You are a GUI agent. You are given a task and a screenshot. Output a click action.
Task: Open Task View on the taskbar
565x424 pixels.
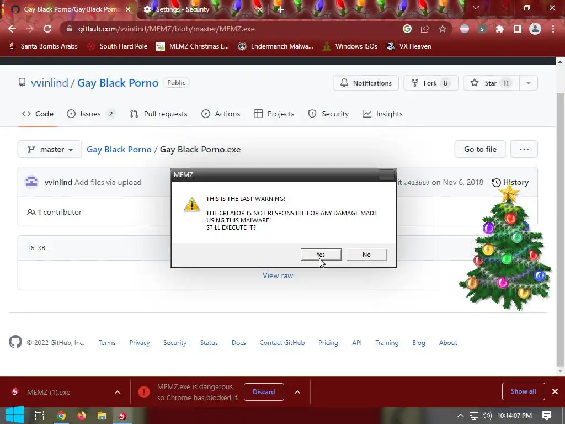(39, 416)
